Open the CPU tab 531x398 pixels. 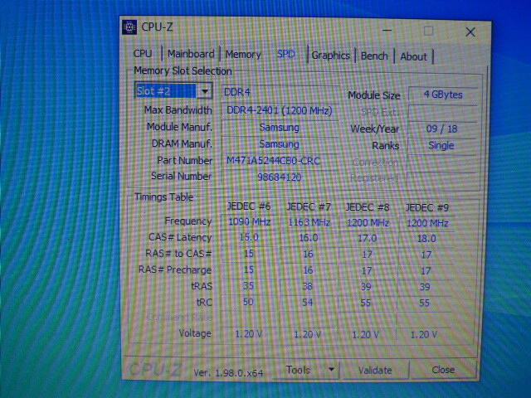coord(143,54)
